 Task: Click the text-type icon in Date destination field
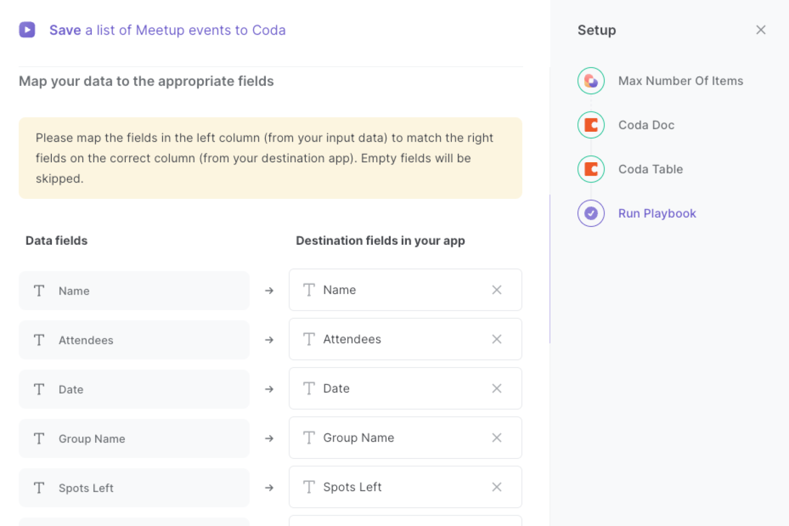(309, 388)
